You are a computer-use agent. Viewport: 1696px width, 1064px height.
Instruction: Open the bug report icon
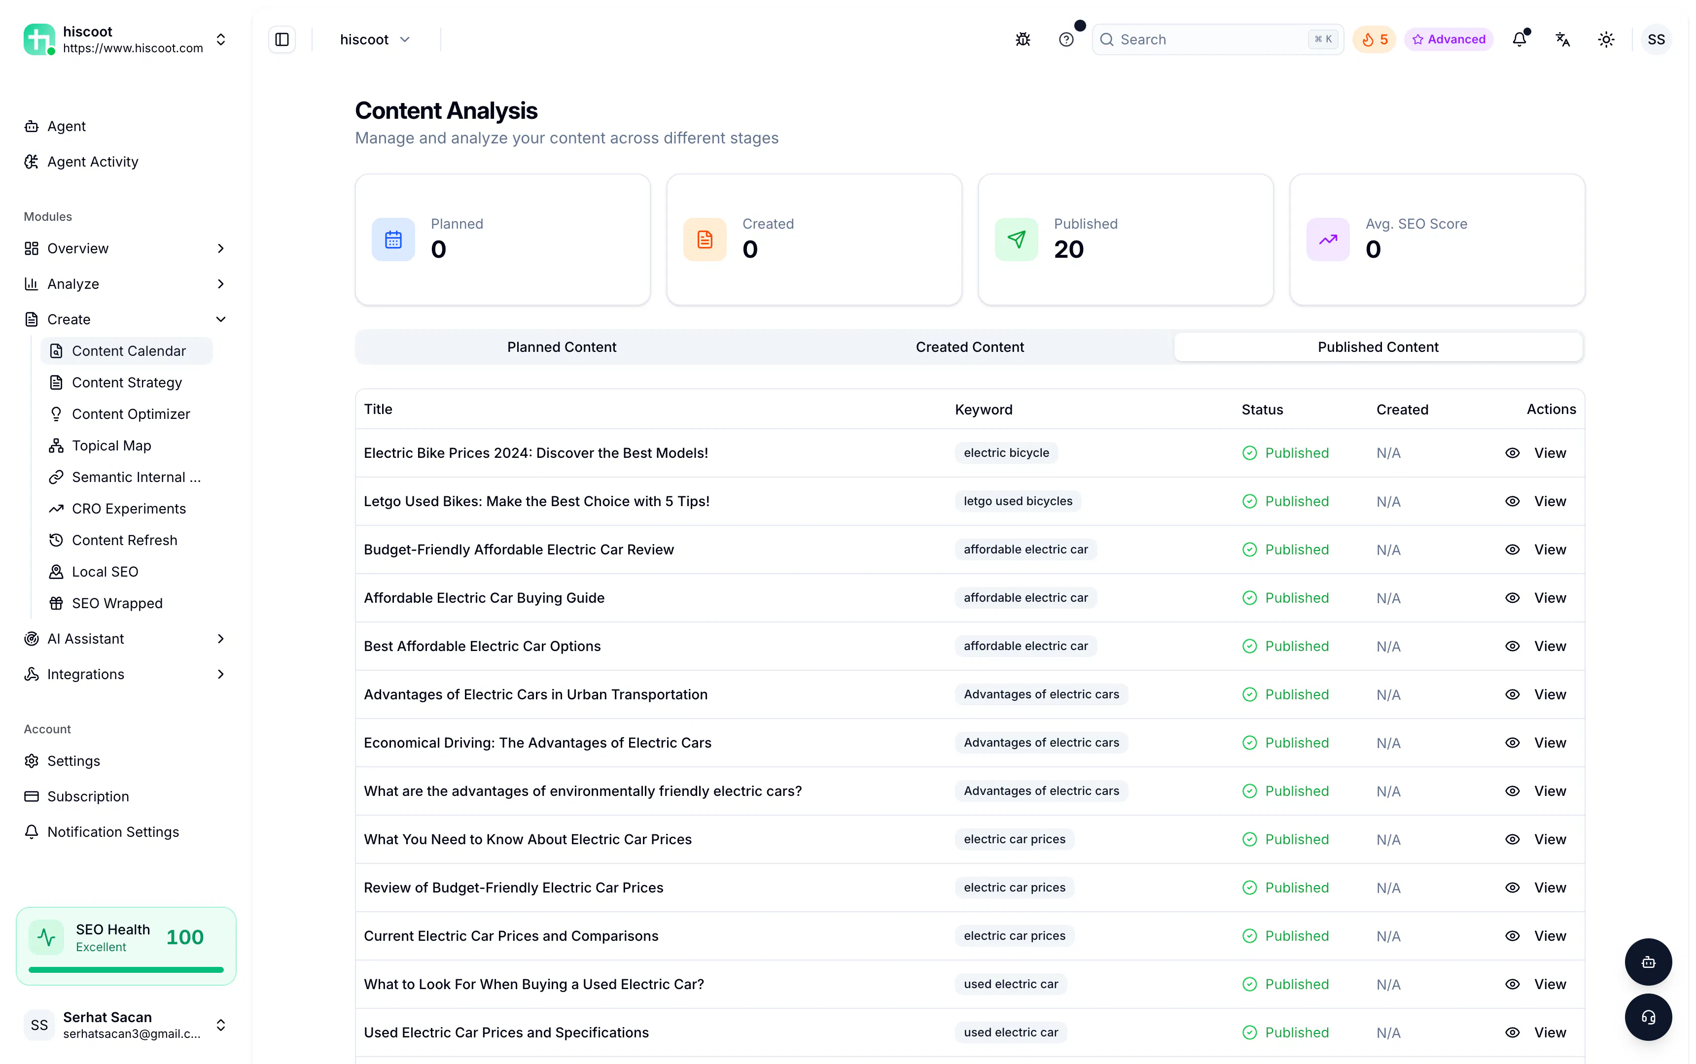tap(1022, 39)
